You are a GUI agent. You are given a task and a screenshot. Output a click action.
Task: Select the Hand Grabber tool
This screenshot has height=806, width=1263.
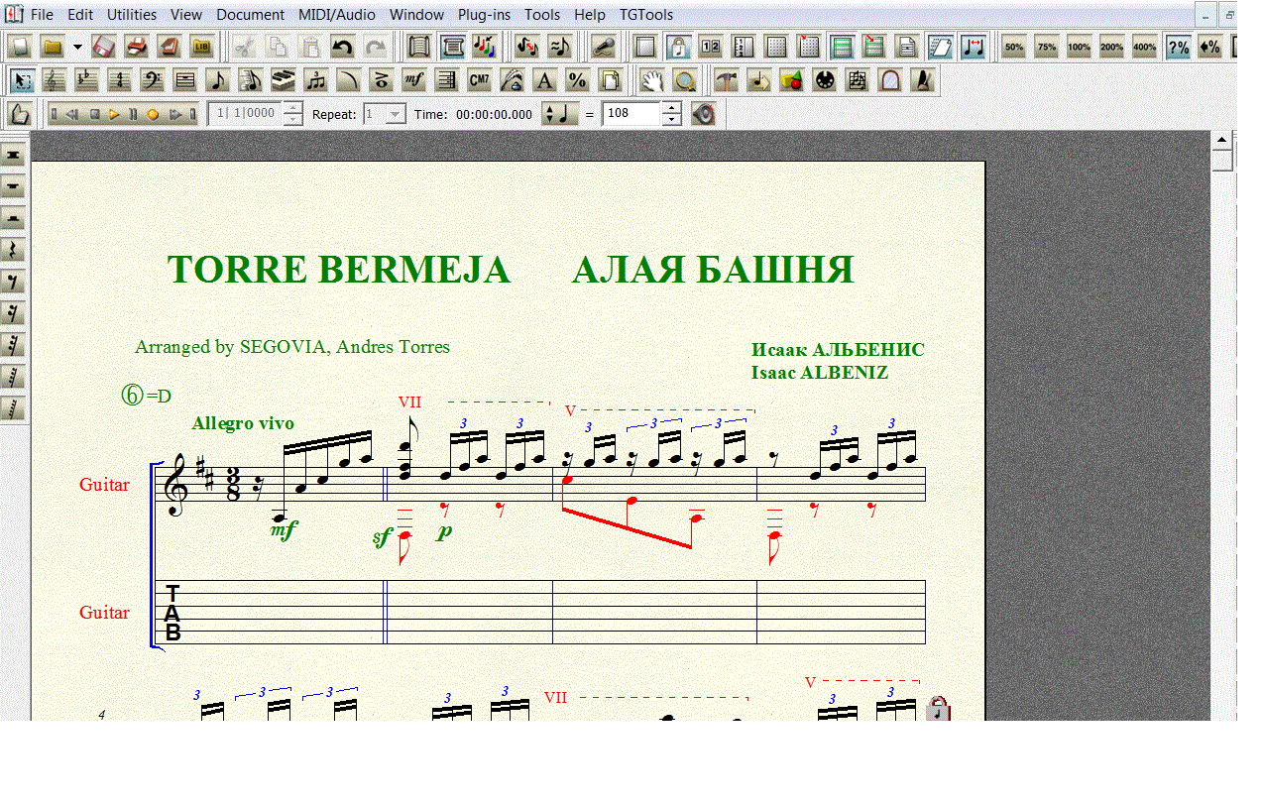(x=651, y=80)
